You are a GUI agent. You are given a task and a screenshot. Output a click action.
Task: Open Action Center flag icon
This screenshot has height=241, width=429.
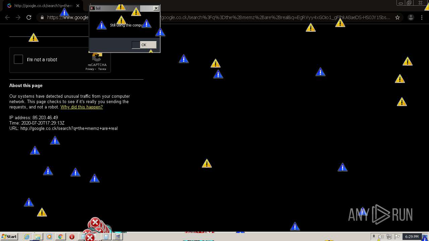[x=397, y=237]
